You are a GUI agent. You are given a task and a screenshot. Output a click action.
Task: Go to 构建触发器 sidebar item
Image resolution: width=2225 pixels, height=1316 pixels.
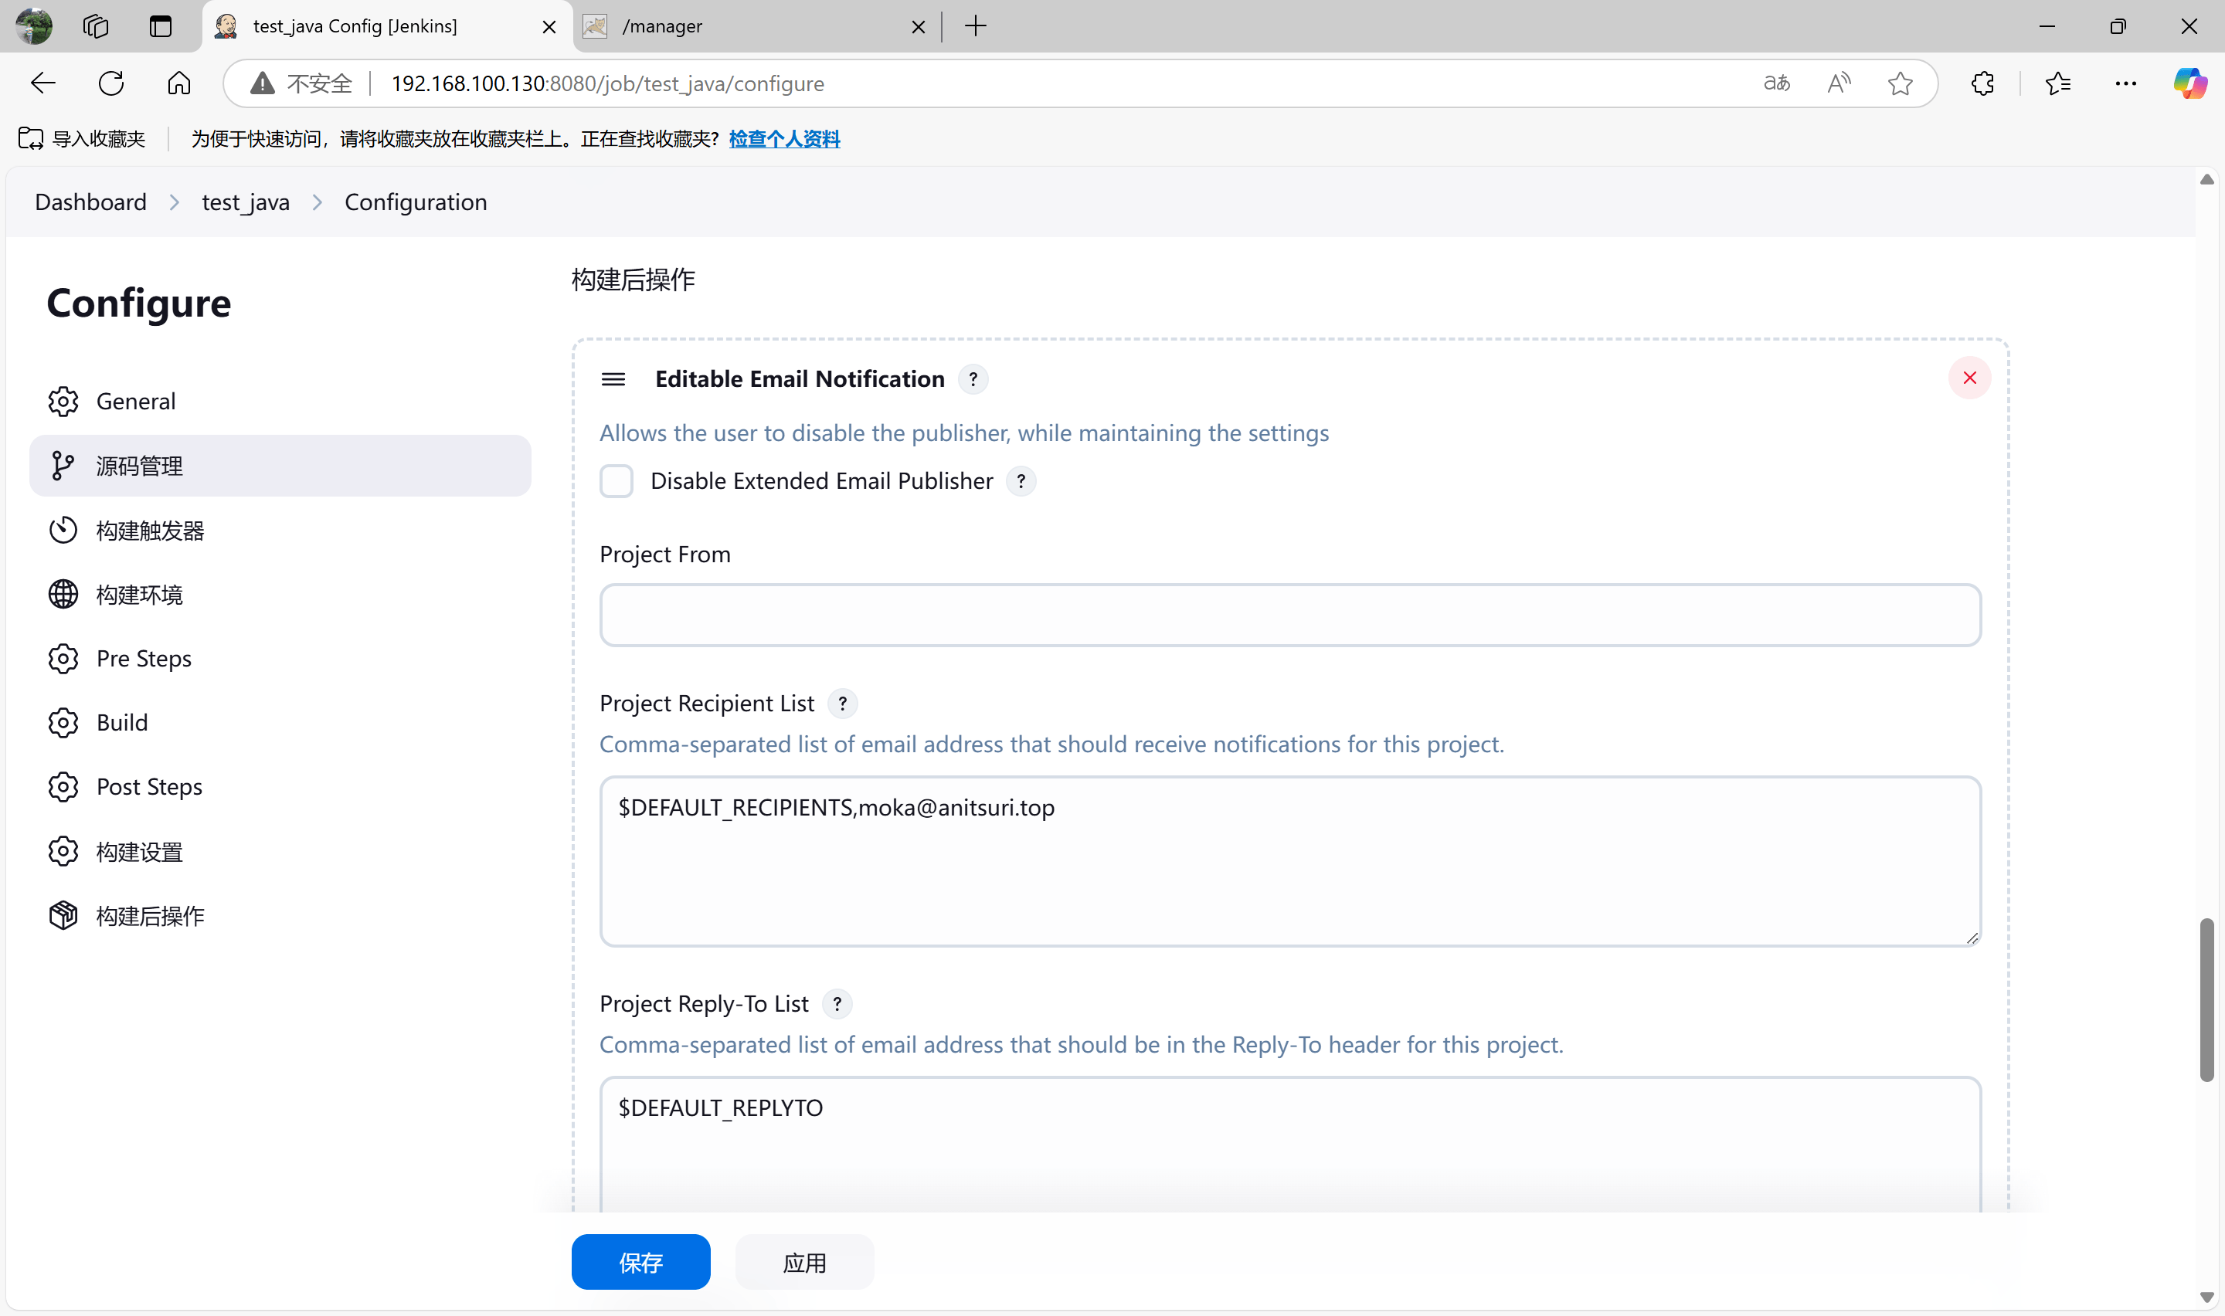150,531
